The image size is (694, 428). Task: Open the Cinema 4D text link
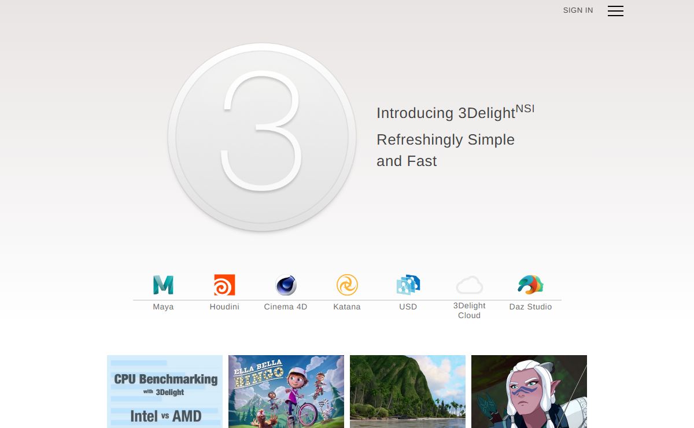(x=286, y=307)
